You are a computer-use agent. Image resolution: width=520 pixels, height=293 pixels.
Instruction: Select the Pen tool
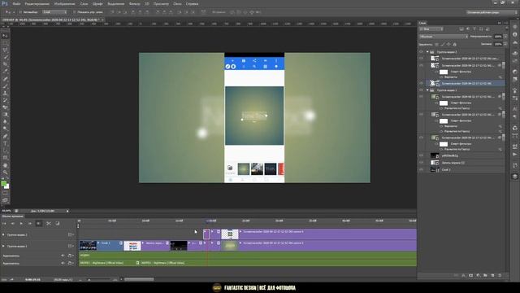(5, 136)
